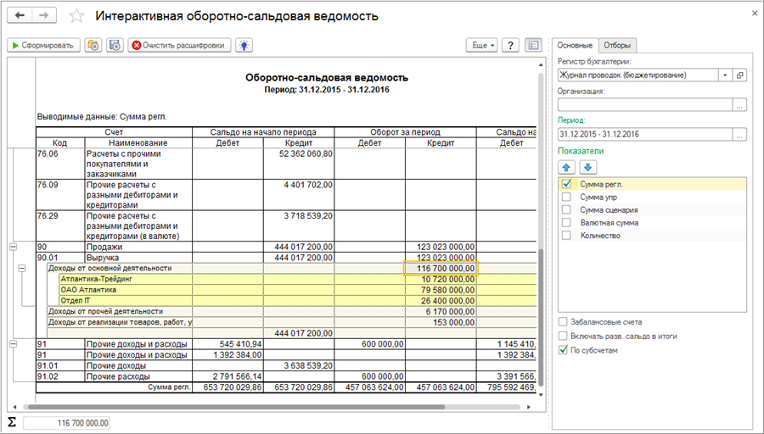Click the light bulb icon in the toolbar
This screenshot has width=764, height=434.
click(x=244, y=45)
